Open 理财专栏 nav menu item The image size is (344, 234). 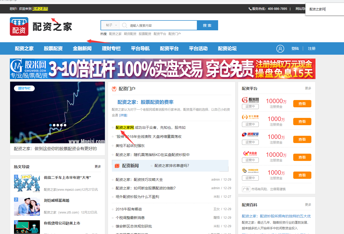[x=111, y=48]
